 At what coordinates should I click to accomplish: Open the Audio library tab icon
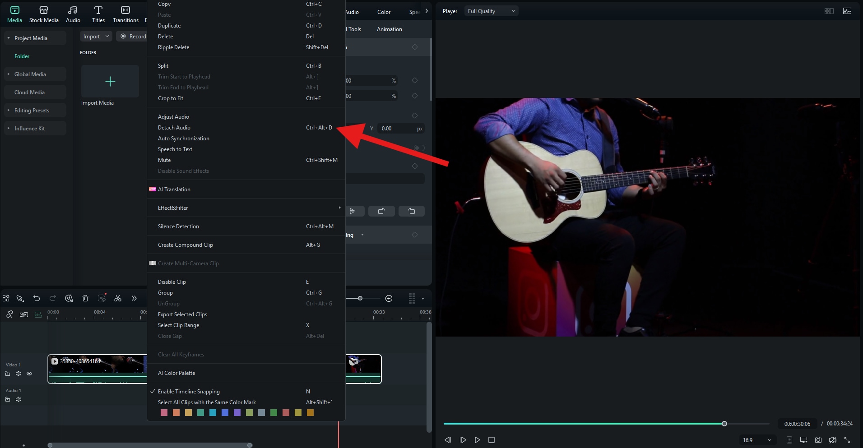[73, 10]
